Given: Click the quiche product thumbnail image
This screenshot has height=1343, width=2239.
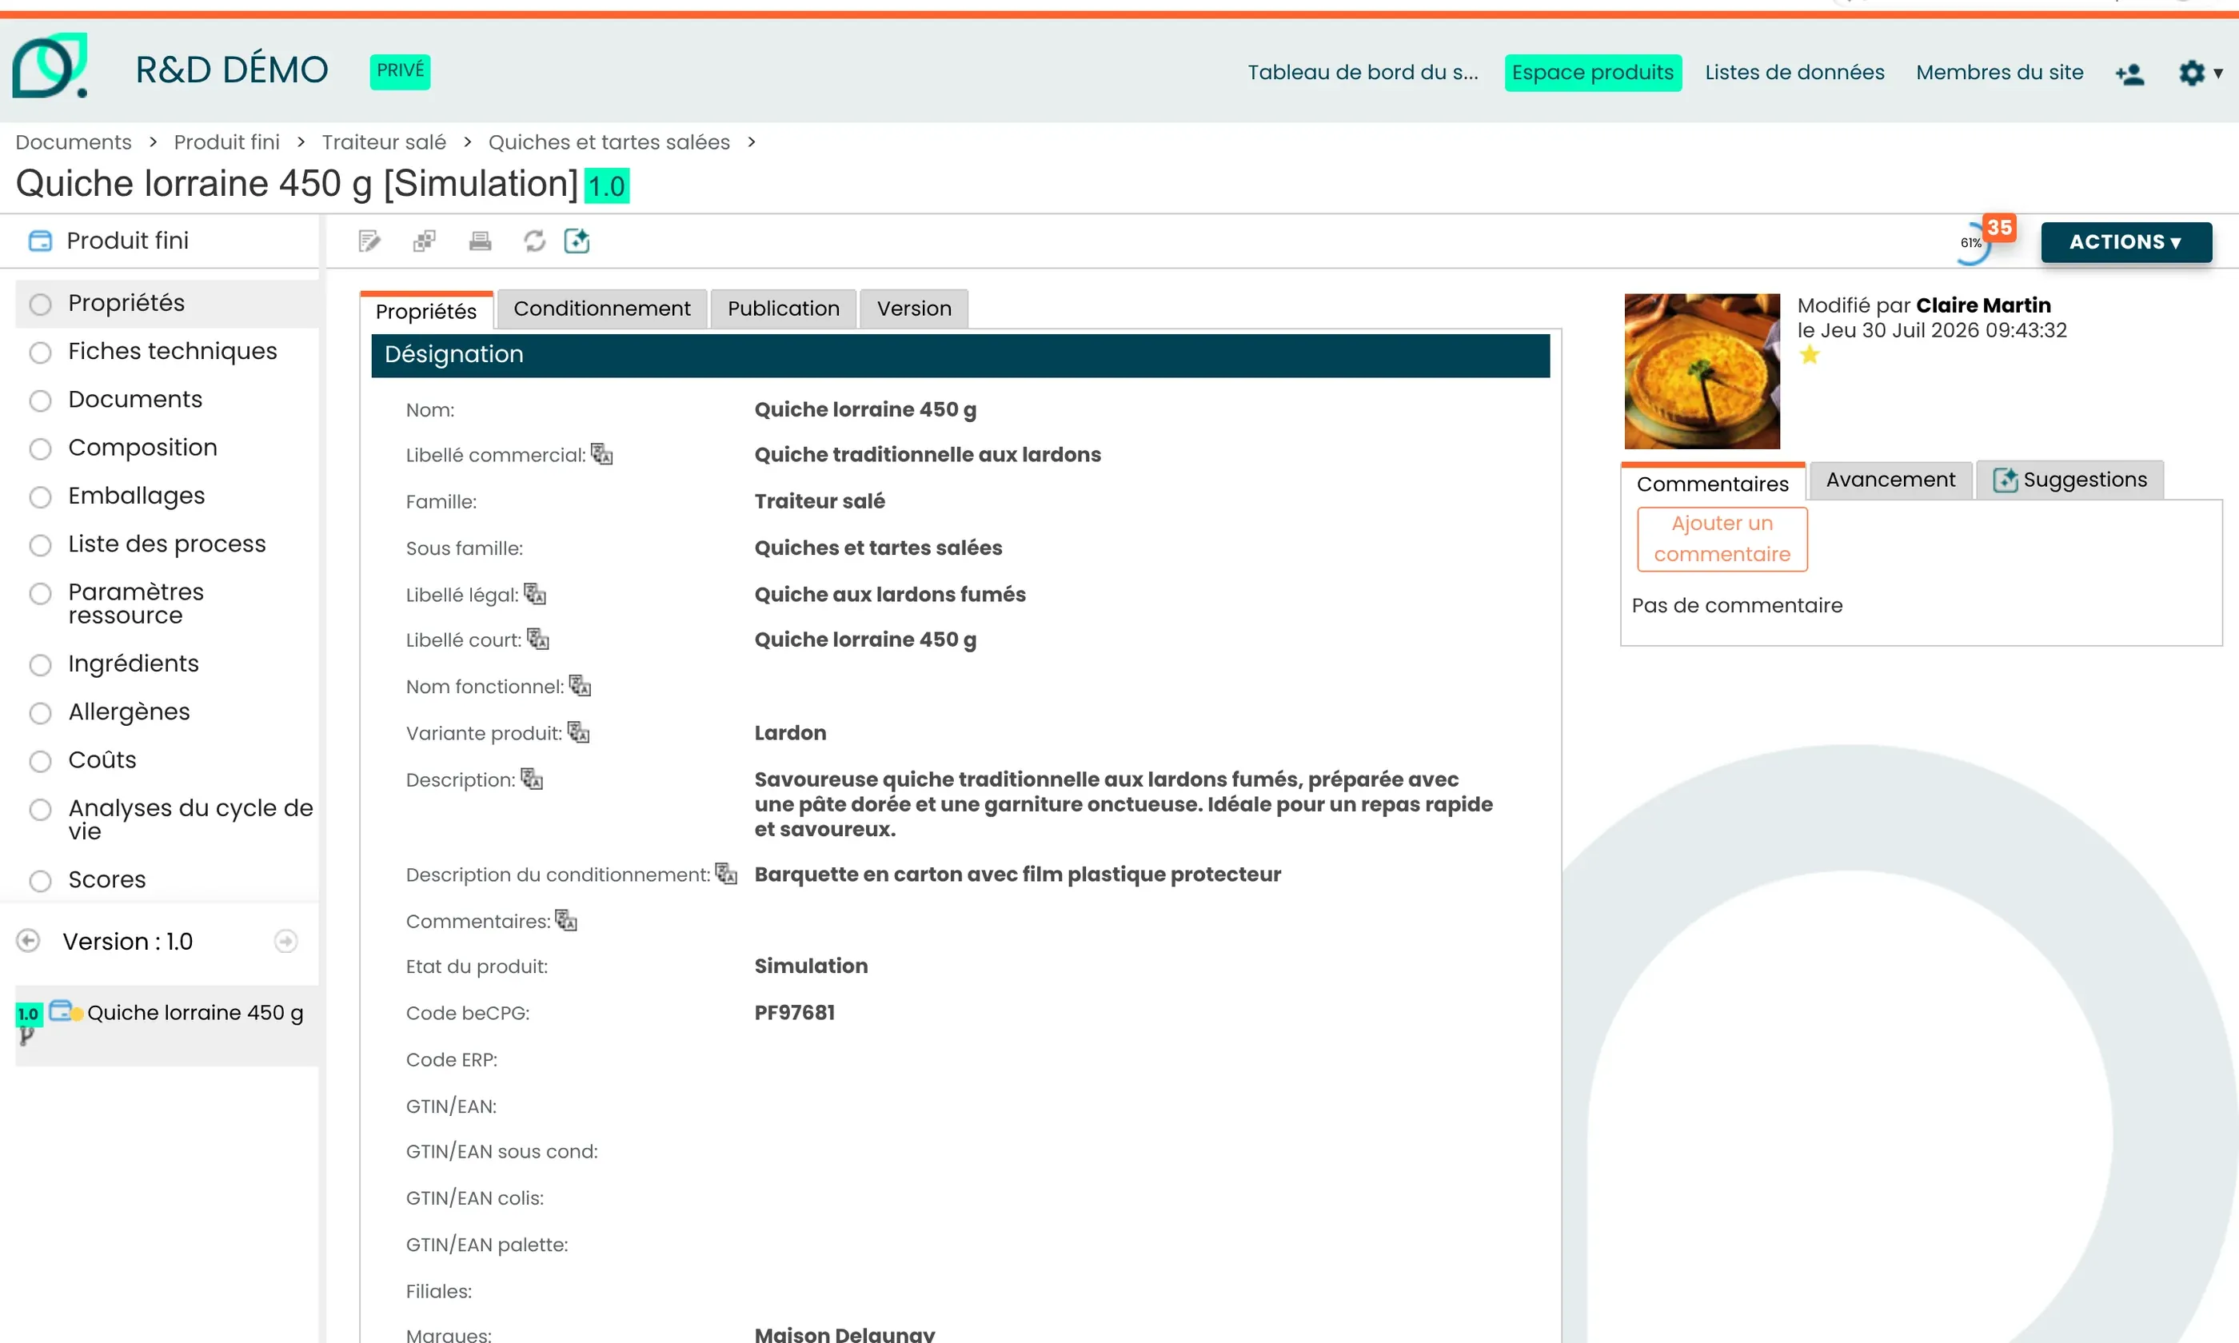Looking at the screenshot, I should click(x=1702, y=371).
